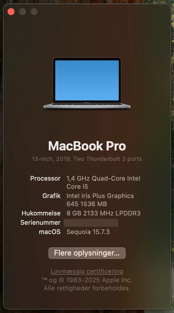
Task: Close the About This Mac window
Action: (x=11, y=12)
